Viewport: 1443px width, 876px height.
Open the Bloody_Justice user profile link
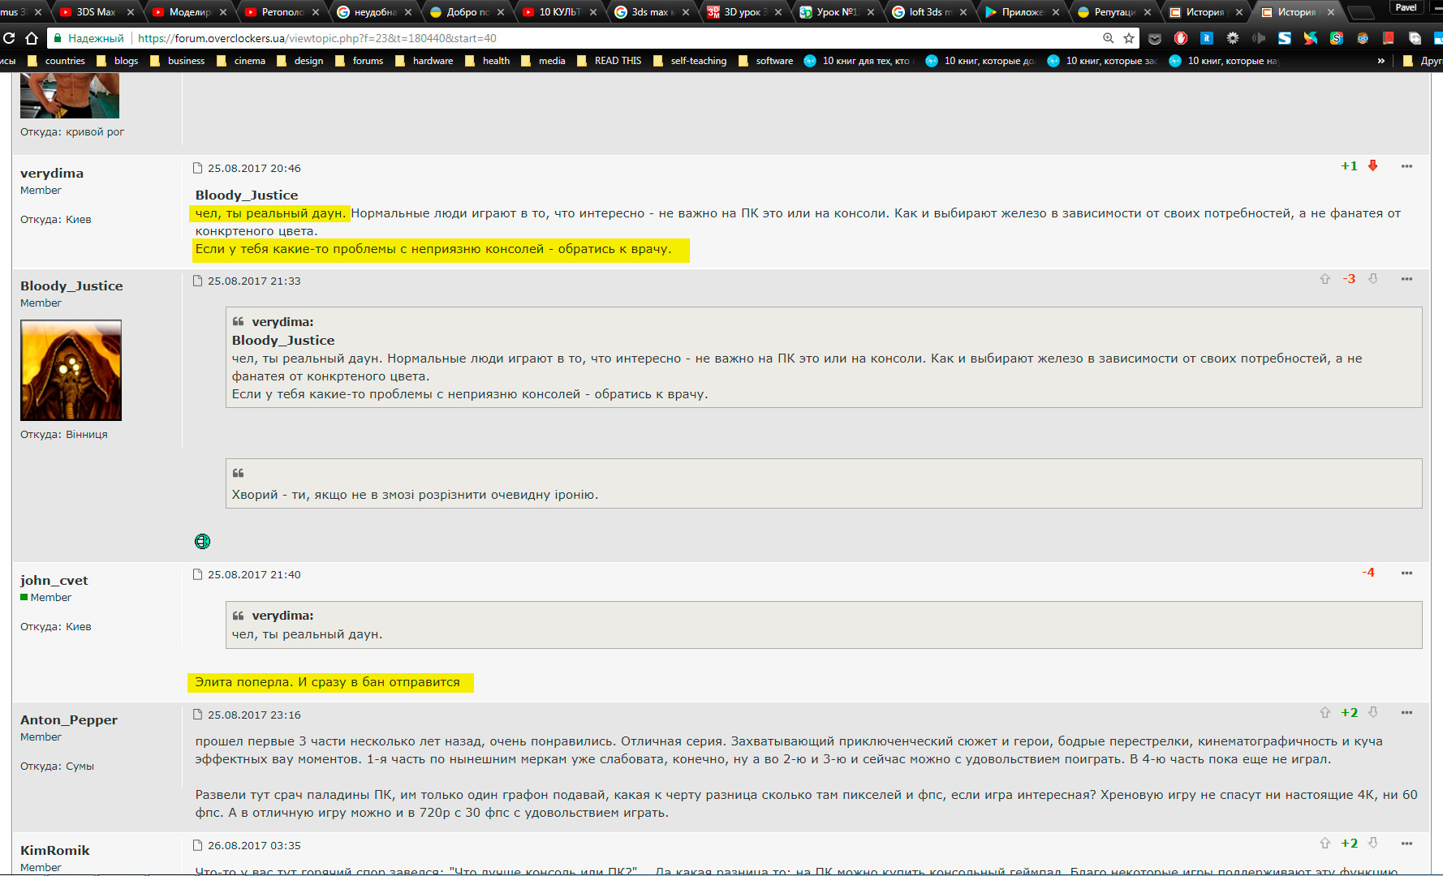(71, 286)
